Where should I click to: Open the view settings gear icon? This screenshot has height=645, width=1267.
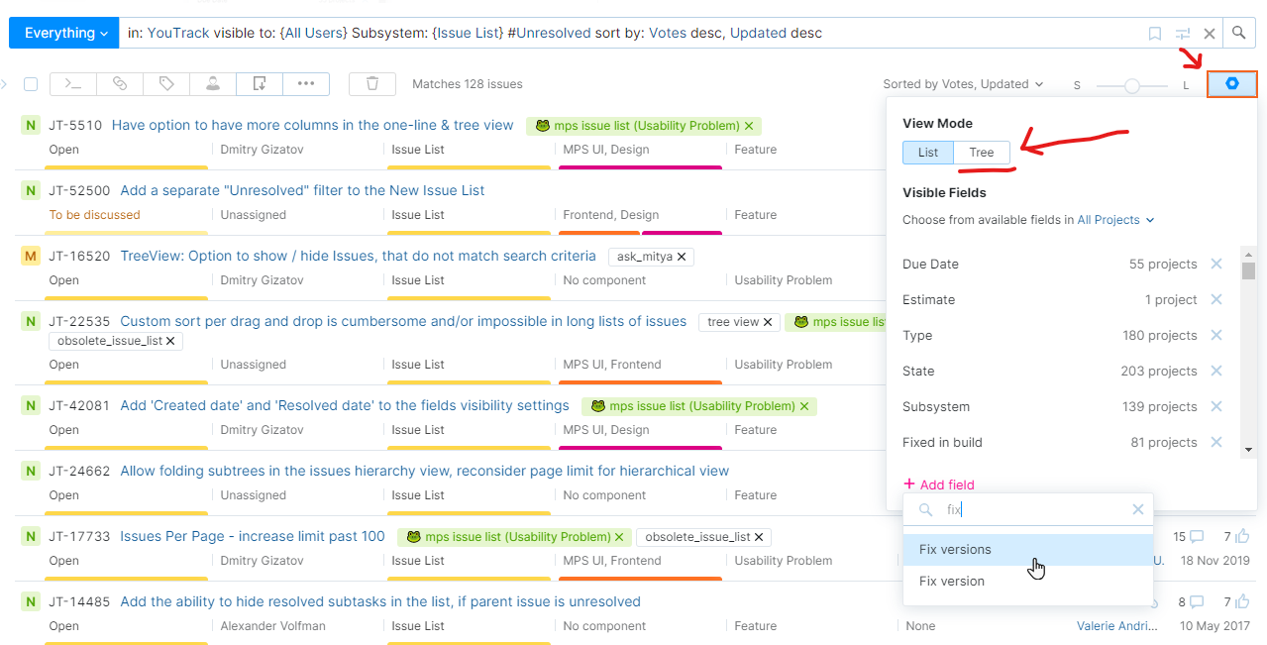[x=1231, y=84]
